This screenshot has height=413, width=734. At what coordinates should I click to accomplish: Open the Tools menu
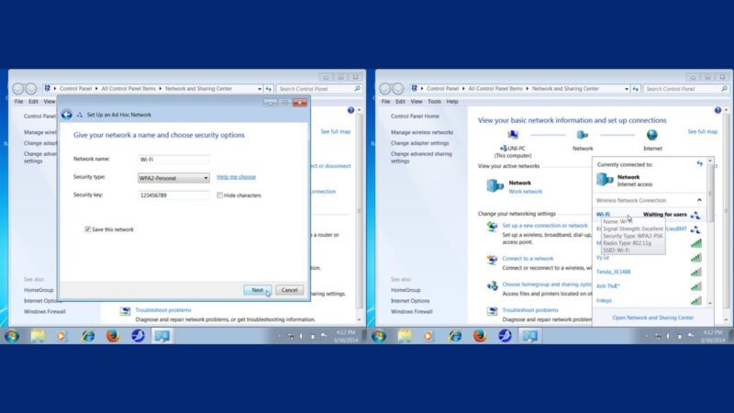(434, 102)
